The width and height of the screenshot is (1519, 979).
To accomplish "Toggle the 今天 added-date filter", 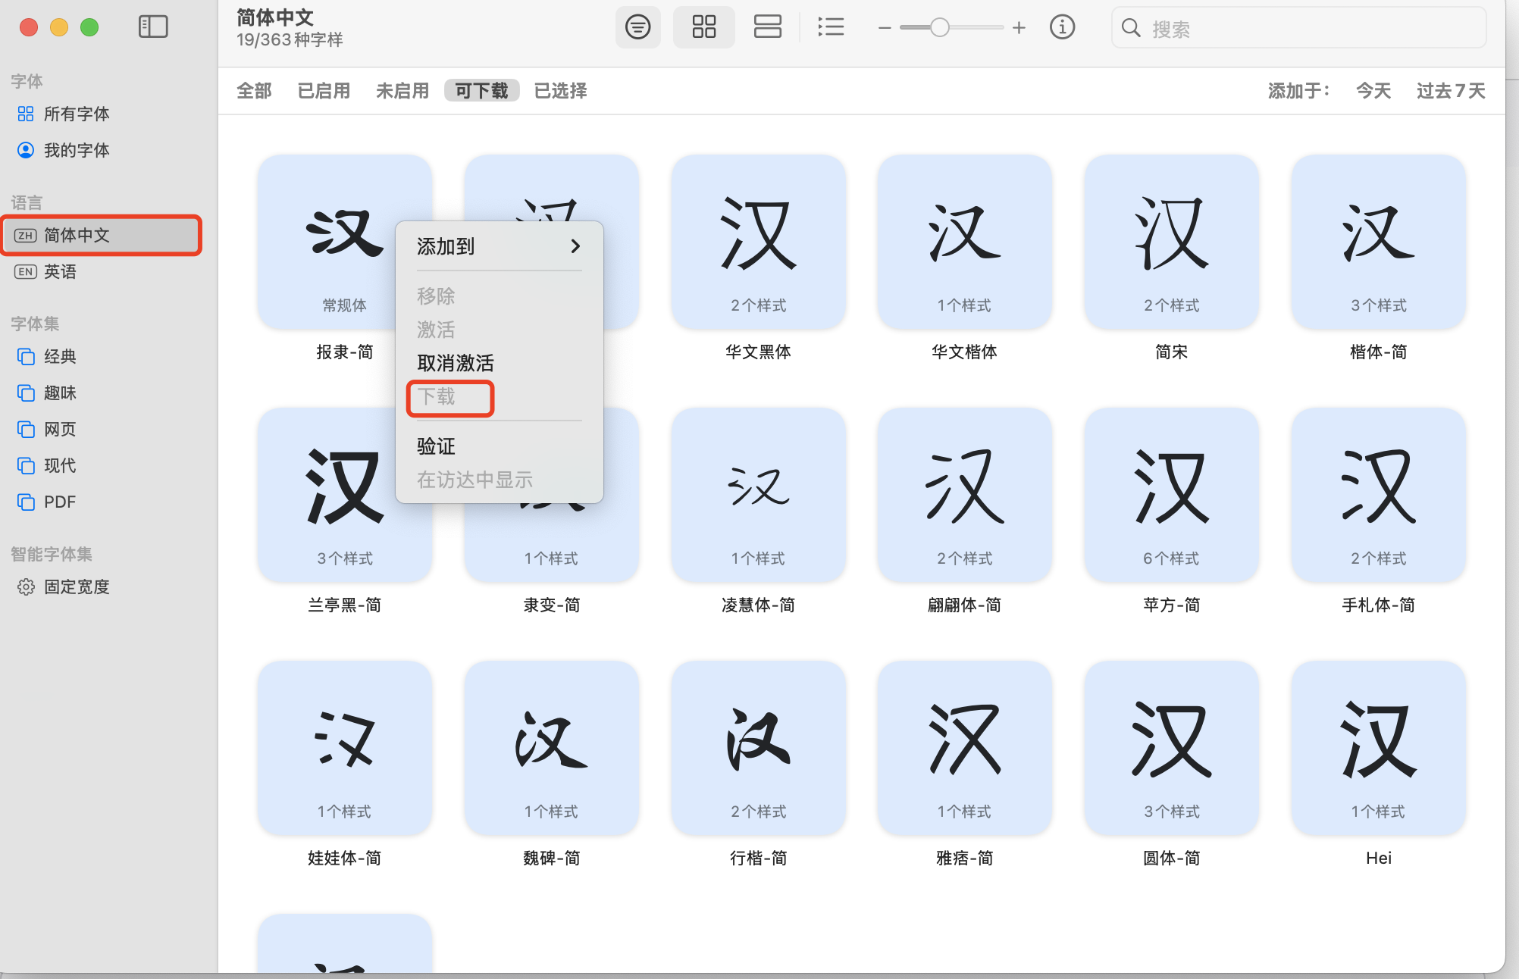I will click(x=1373, y=91).
